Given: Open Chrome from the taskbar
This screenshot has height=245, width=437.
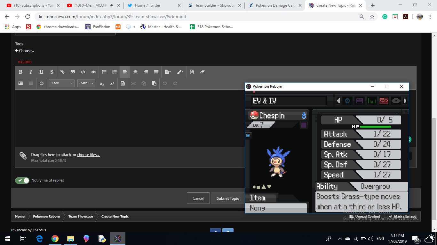Looking at the screenshot, I should tap(55, 239).
